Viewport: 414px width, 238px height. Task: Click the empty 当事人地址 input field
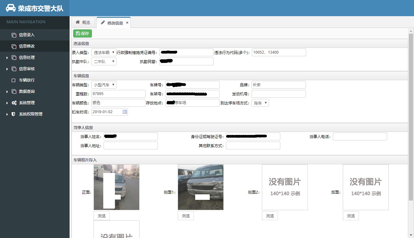tap(131, 146)
